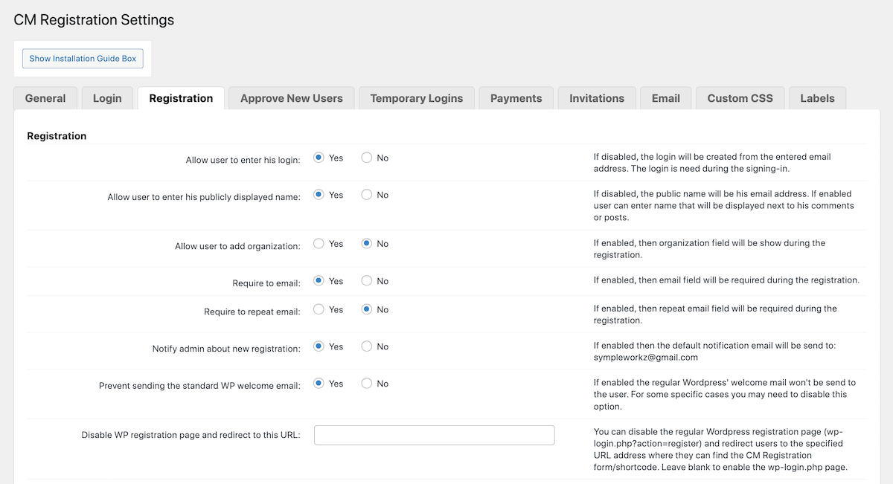This screenshot has width=893, height=484.
Task: Click 'Allow user to enter his publicly displayed name:' label
Action: pyautogui.click(x=204, y=197)
